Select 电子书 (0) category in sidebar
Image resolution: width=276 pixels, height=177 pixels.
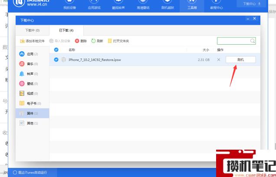(x=33, y=103)
